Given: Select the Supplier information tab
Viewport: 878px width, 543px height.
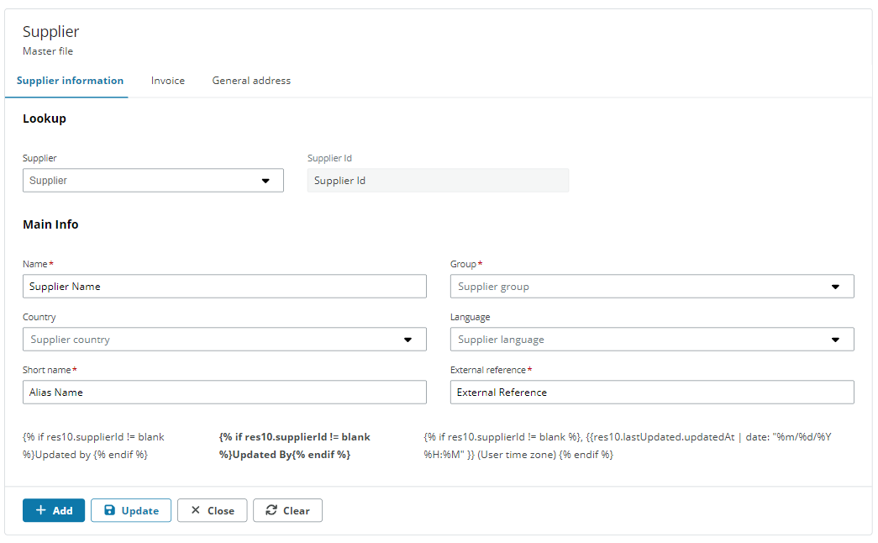Looking at the screenshot, I should (69, 80).
